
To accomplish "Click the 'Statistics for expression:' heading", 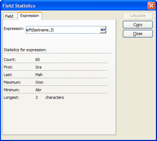I will point(25,50).
